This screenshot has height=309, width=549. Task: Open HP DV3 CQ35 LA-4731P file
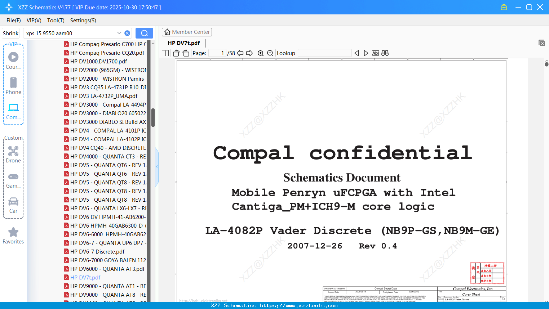pyautogui.click(x=105, y=87)
